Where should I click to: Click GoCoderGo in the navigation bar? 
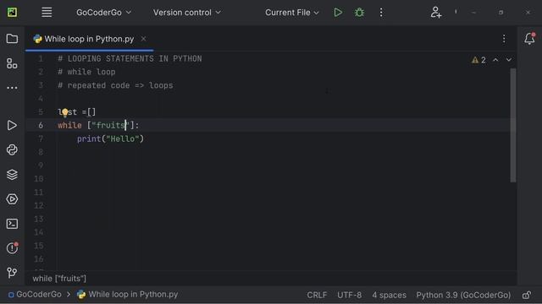pos(35,295)
